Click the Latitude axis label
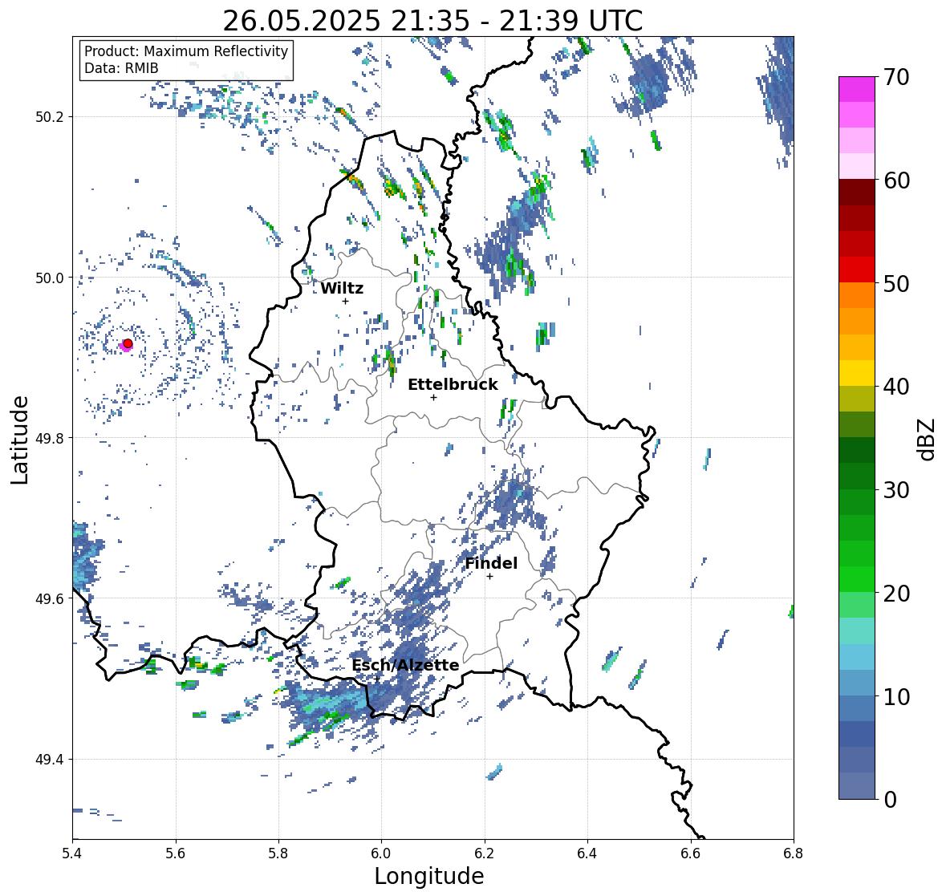946x896 pixels. point(19,440)
